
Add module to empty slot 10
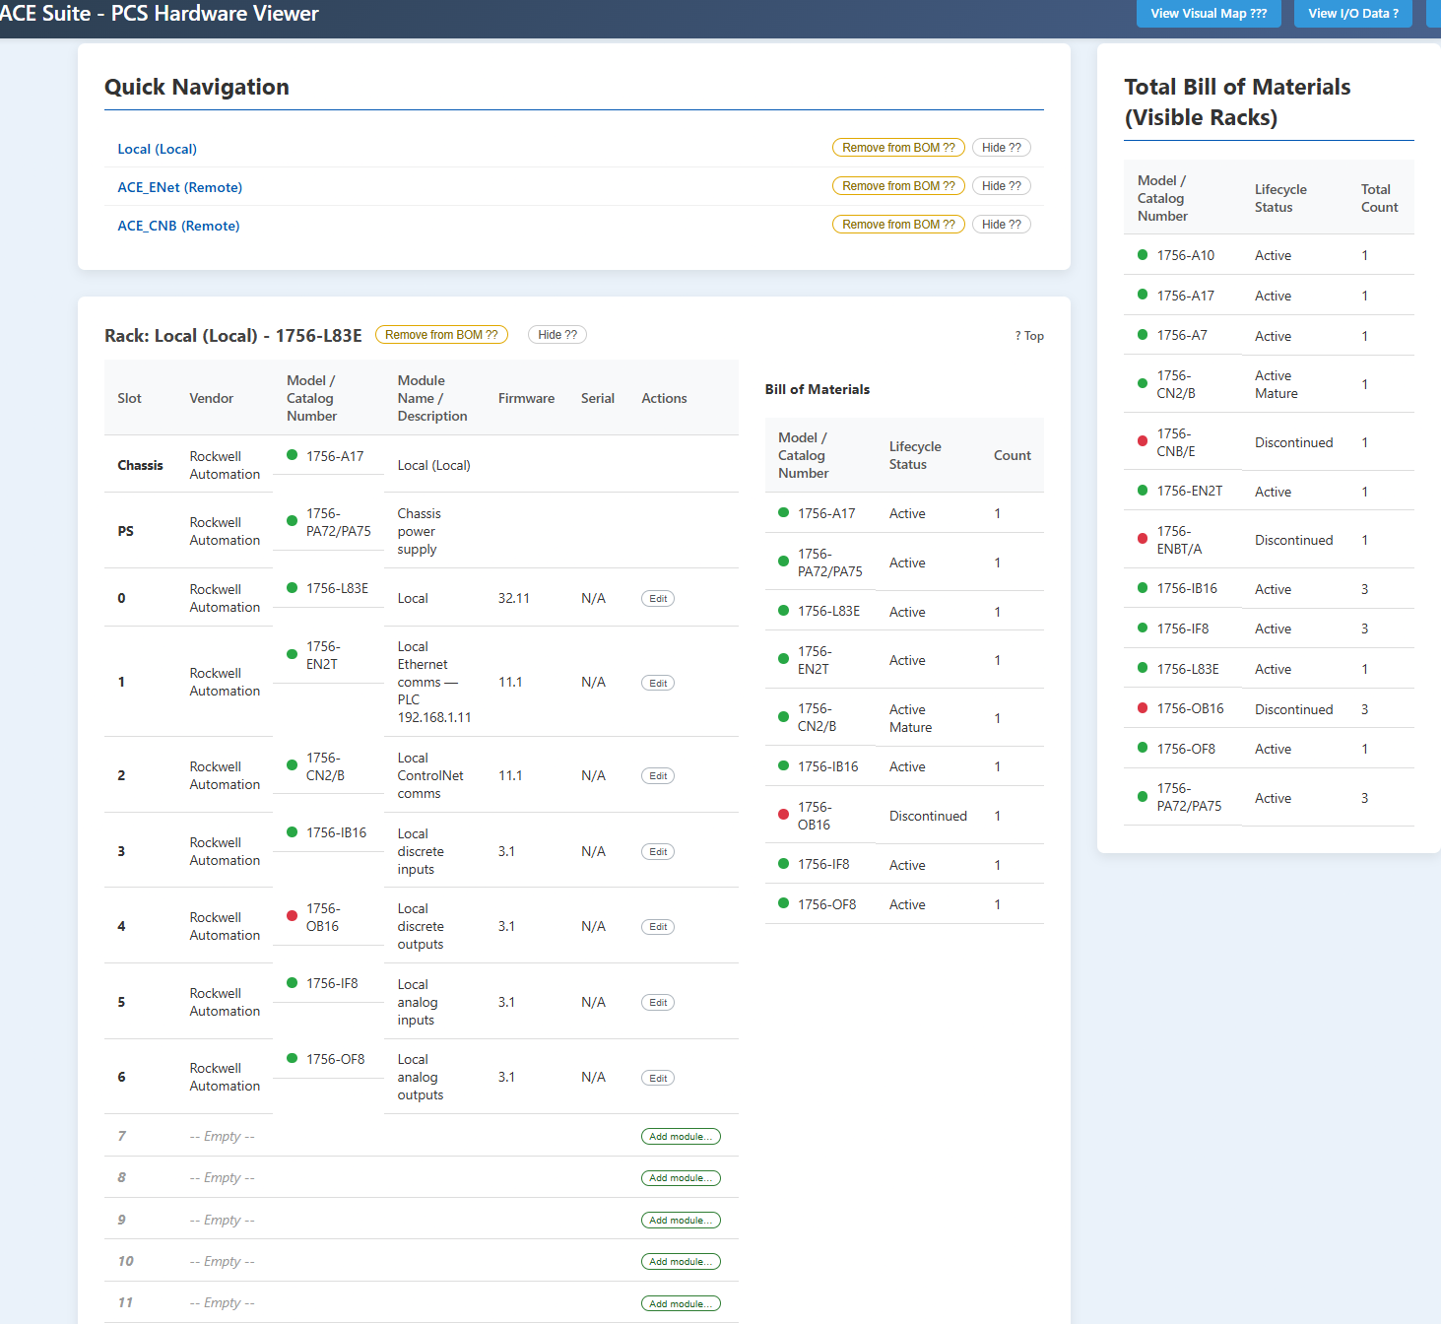[681, 1262]
